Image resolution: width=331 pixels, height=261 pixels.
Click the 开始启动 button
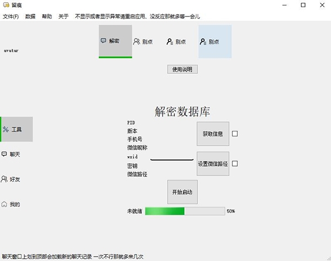(x=183, y=192)
